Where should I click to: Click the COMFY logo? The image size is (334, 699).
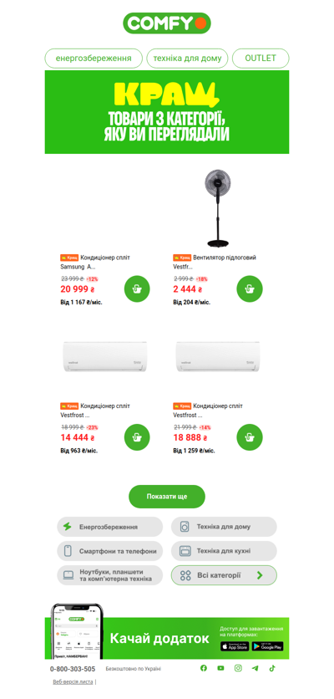tap(166, 23)
